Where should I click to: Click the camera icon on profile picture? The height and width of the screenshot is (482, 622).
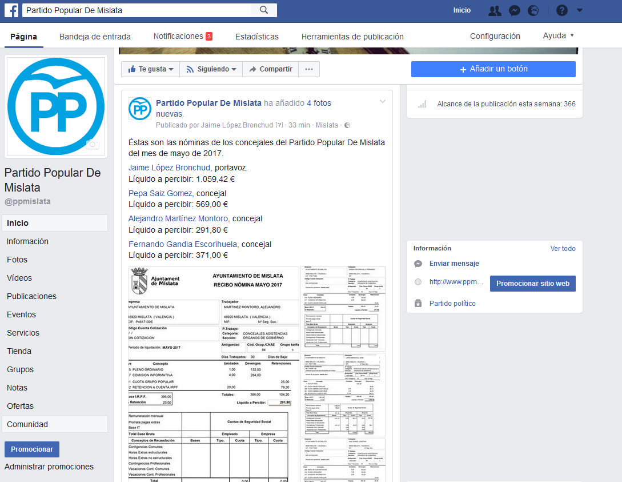[x=93, y=144]
